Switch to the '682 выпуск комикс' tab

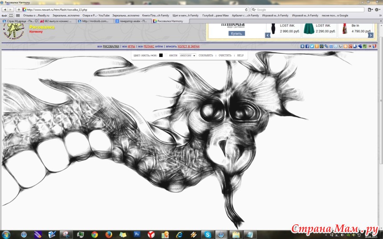(x=57, y=21)
